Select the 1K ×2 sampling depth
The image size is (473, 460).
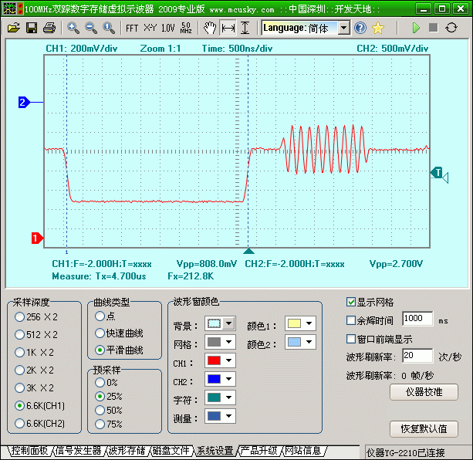(x=19, y=352)
